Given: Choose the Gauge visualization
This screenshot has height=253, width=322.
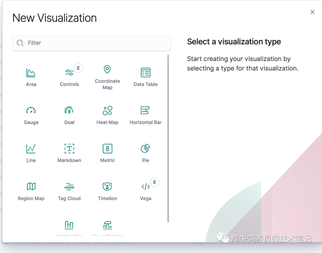Looking at the screenshot, I should [x=31, y=115].
